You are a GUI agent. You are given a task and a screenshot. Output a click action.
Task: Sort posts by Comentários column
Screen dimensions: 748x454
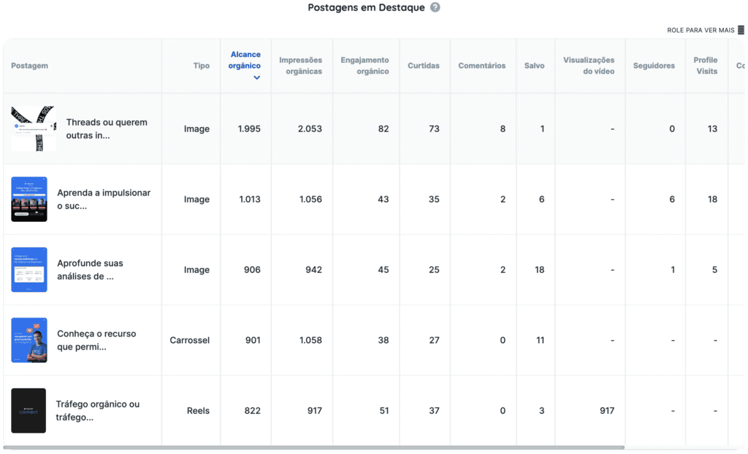(482, 65)
